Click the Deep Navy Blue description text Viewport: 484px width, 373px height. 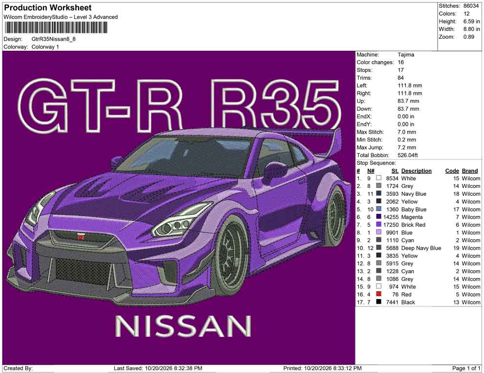click(421, 248)
